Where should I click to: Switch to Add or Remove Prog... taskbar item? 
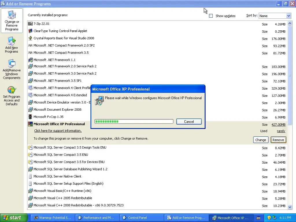[x=186, y=218]
